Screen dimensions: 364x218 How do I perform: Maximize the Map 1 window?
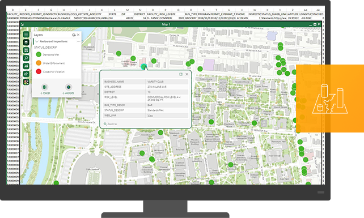315,24
